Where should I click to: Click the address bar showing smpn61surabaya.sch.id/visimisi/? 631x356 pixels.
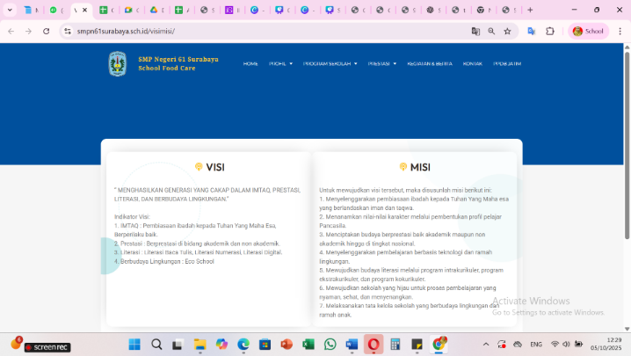click(264, 31)
